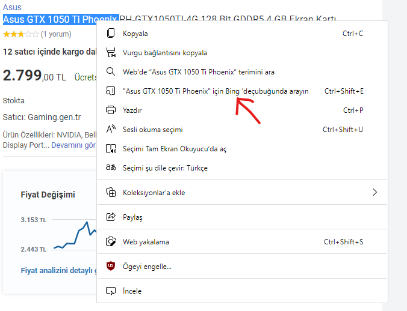Click the Paylaş share icon
The width and height of the screenshot is (407, 311).
pyautogui.click(x=111, y=217)
